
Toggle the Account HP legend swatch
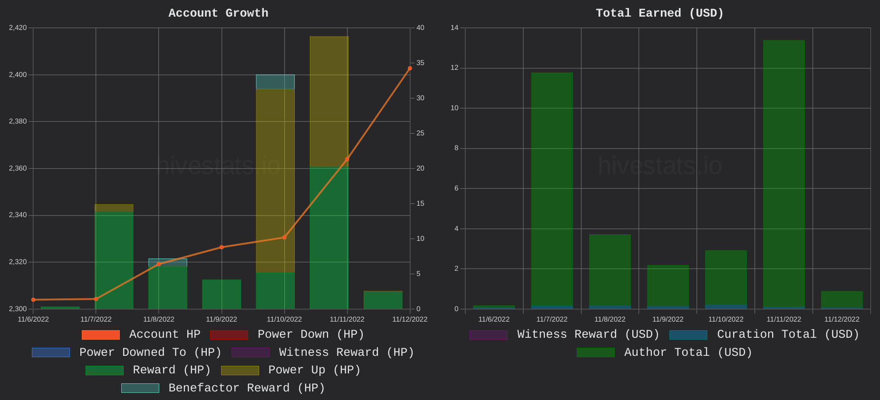(x=101, y=335)
